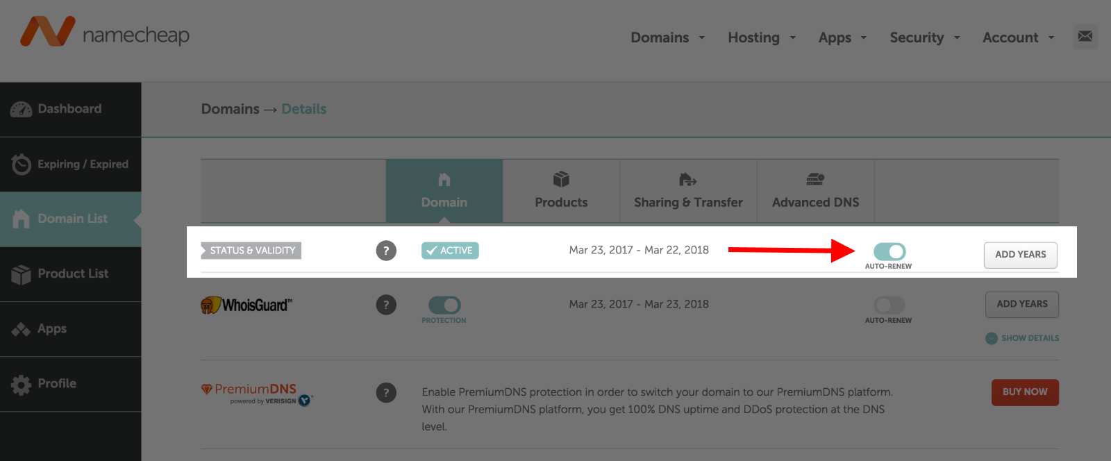Select the Domain tab
Image resolution: width=1111 pixels, height=461 pixels.
click(x=444, y=191)
